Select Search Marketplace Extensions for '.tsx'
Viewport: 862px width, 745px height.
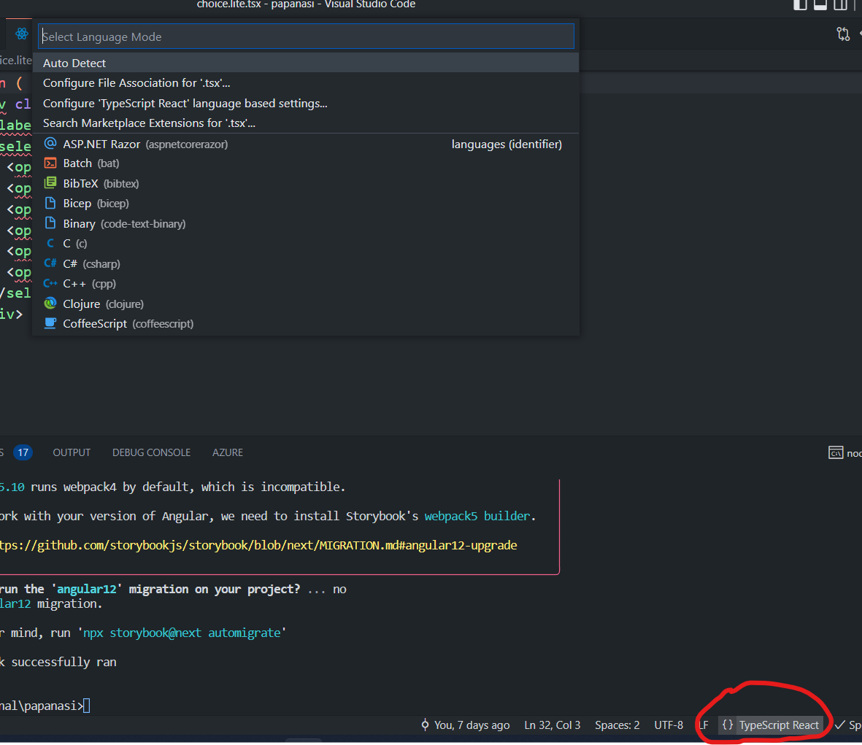point(307,123)
